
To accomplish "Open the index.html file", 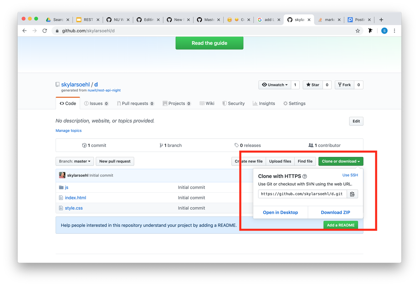I will [75, 198].
